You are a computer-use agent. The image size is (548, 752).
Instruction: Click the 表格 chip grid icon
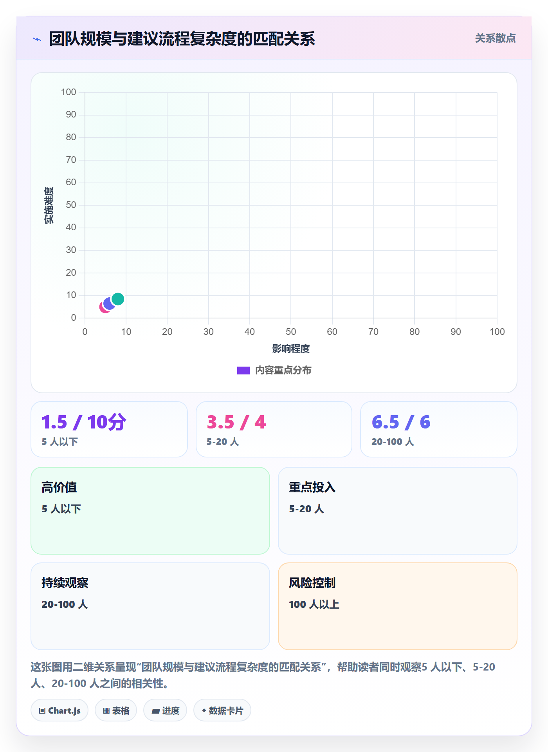(x=106, y=711)
